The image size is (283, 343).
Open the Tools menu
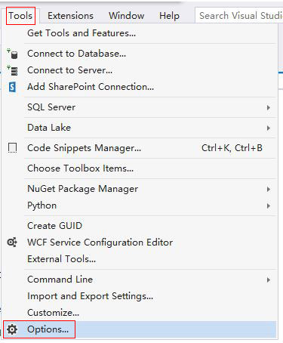20,16
